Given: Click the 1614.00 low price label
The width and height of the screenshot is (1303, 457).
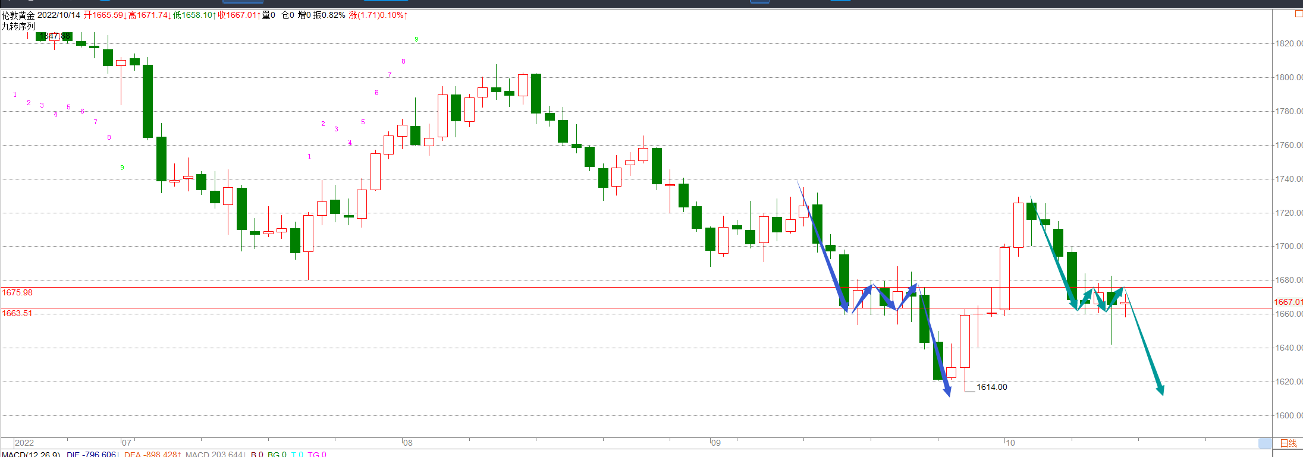Looking at the screenshot, I should 992,387.
